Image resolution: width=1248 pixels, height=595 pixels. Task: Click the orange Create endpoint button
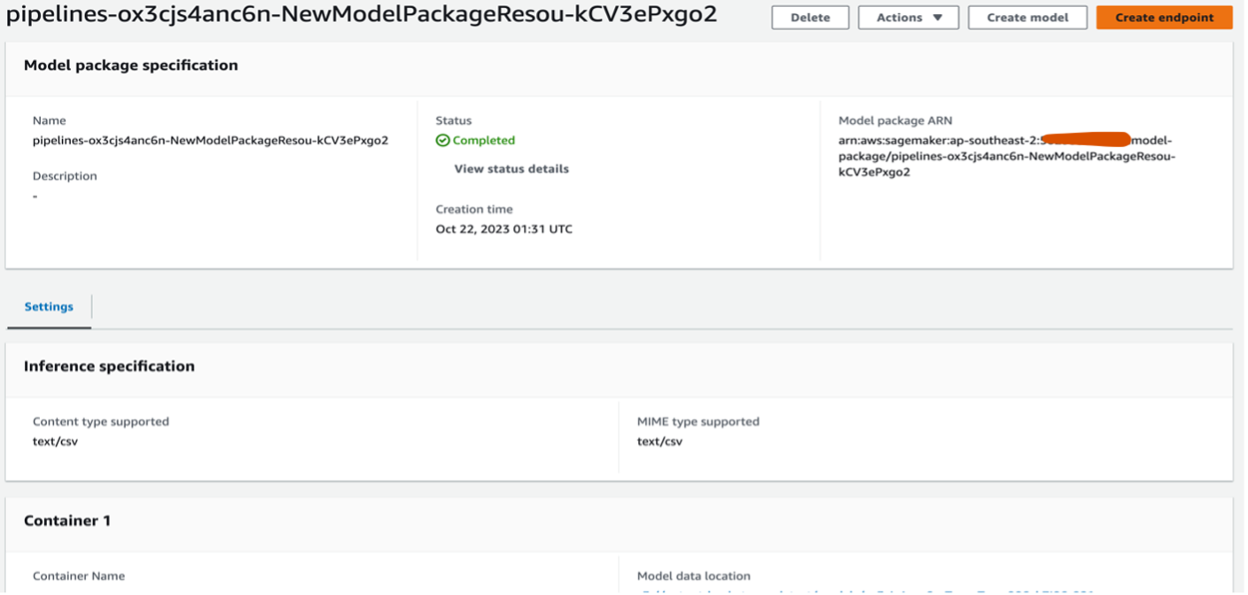1164,18
